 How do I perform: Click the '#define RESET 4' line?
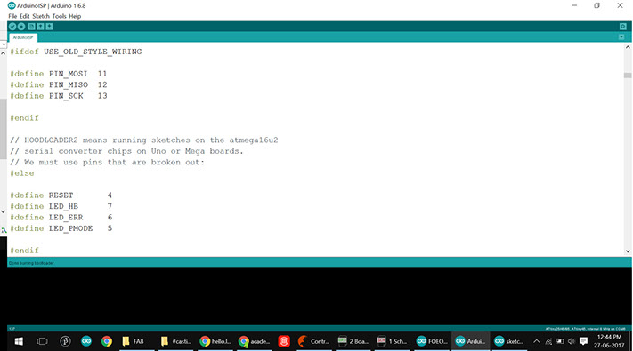click(x=61, y=195)
